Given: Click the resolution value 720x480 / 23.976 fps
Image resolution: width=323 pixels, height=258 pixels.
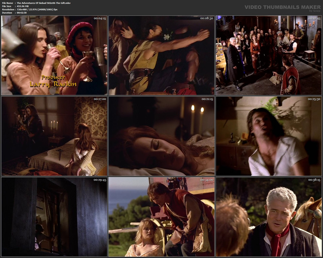Looking at the screenshot, I should (37, 9).
